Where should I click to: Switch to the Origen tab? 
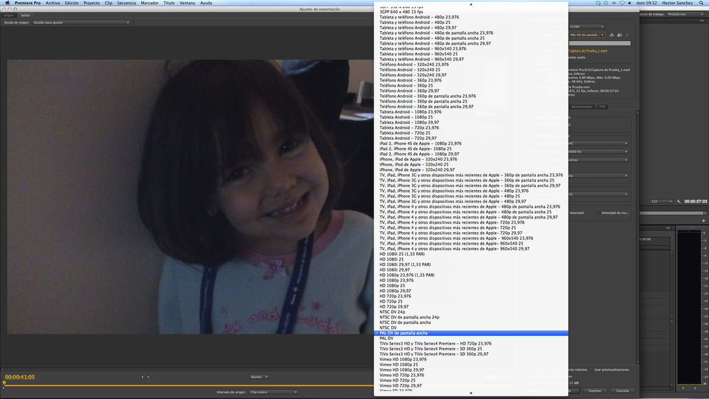8,15
